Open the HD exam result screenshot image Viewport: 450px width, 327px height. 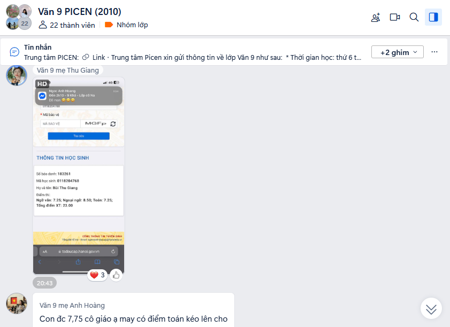pos(79,175)
